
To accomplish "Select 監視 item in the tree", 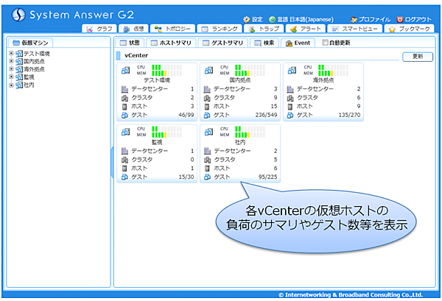I will coord(29,77).
